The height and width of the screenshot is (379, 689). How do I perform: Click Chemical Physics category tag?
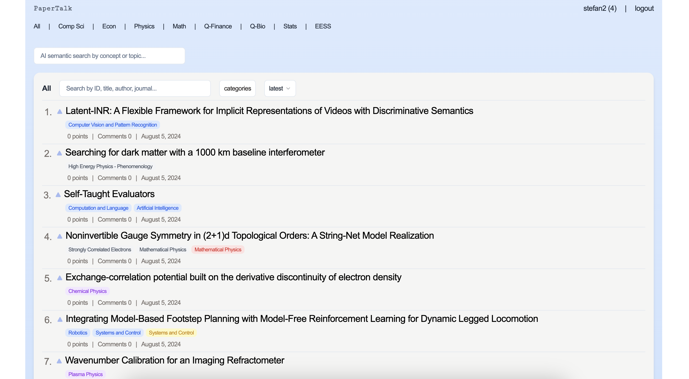tap(87, 291)
